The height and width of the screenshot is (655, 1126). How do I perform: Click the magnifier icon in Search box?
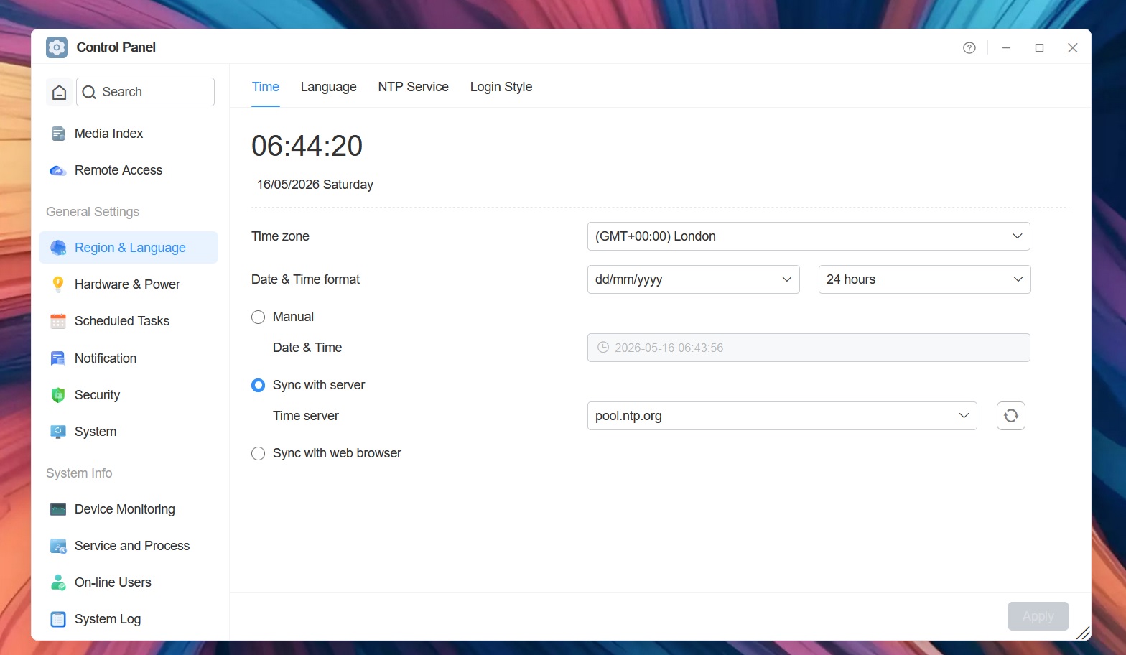tap(89, 92)
